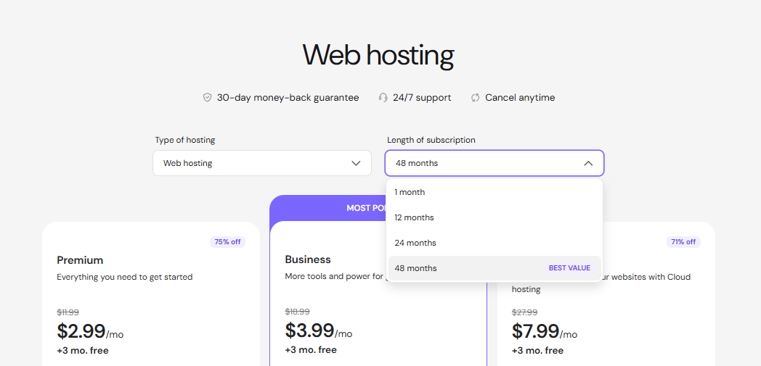
Task: Select 48 months option in list
Action: 495,268
